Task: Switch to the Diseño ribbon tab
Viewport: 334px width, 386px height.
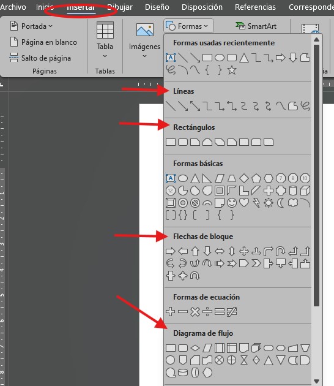Action: pos(157,7)
